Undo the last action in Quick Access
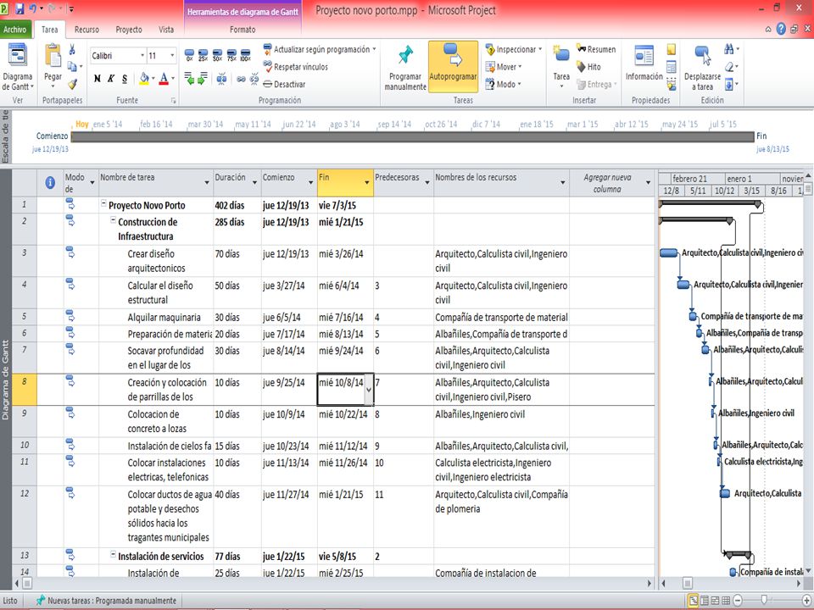814x610 pixels. [x=33, y=8]
